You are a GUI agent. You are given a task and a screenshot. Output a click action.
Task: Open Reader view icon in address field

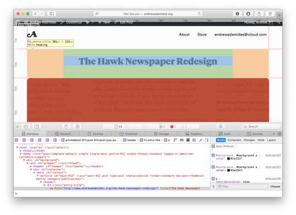[97, 14]
